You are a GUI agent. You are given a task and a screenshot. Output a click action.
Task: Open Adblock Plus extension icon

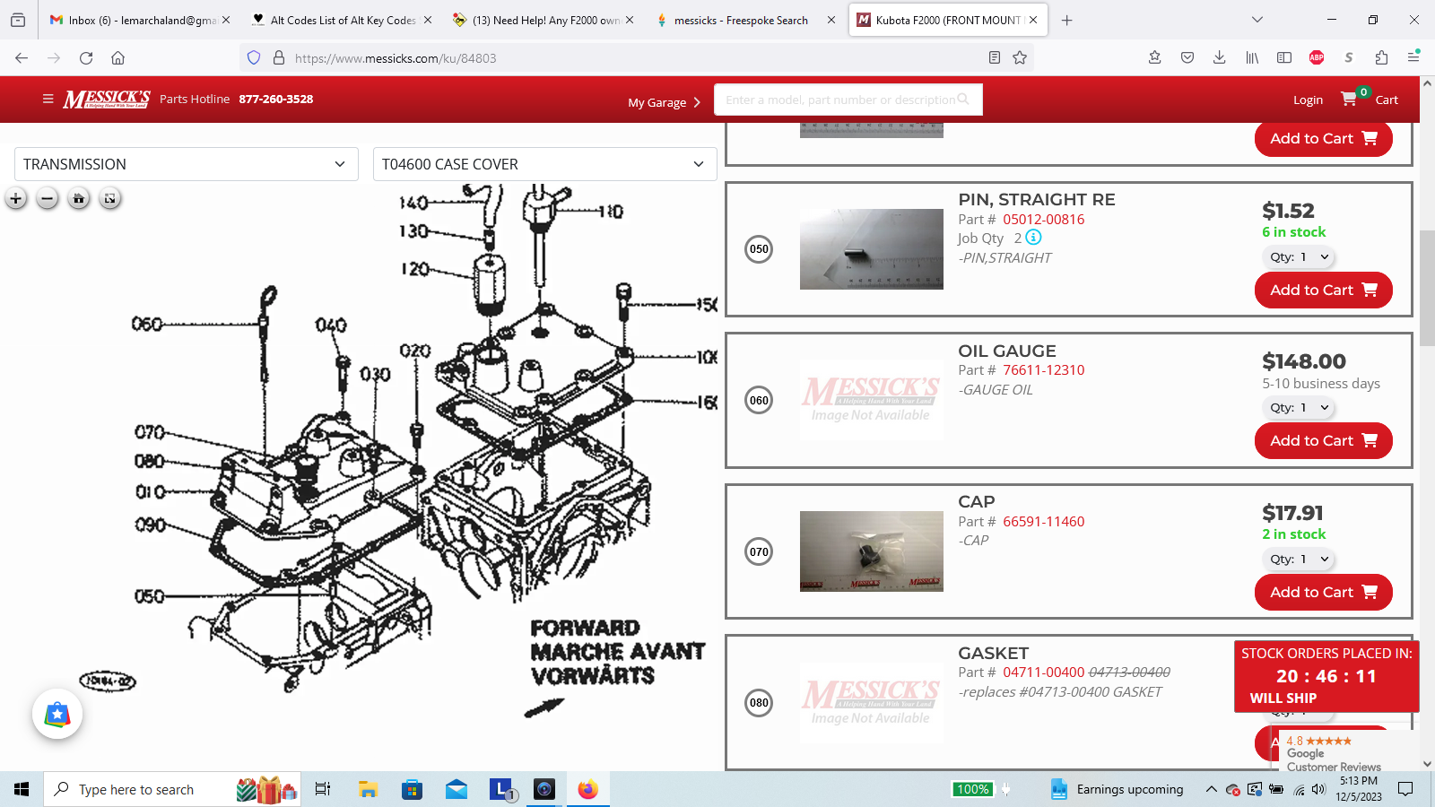coord(1316,58)
